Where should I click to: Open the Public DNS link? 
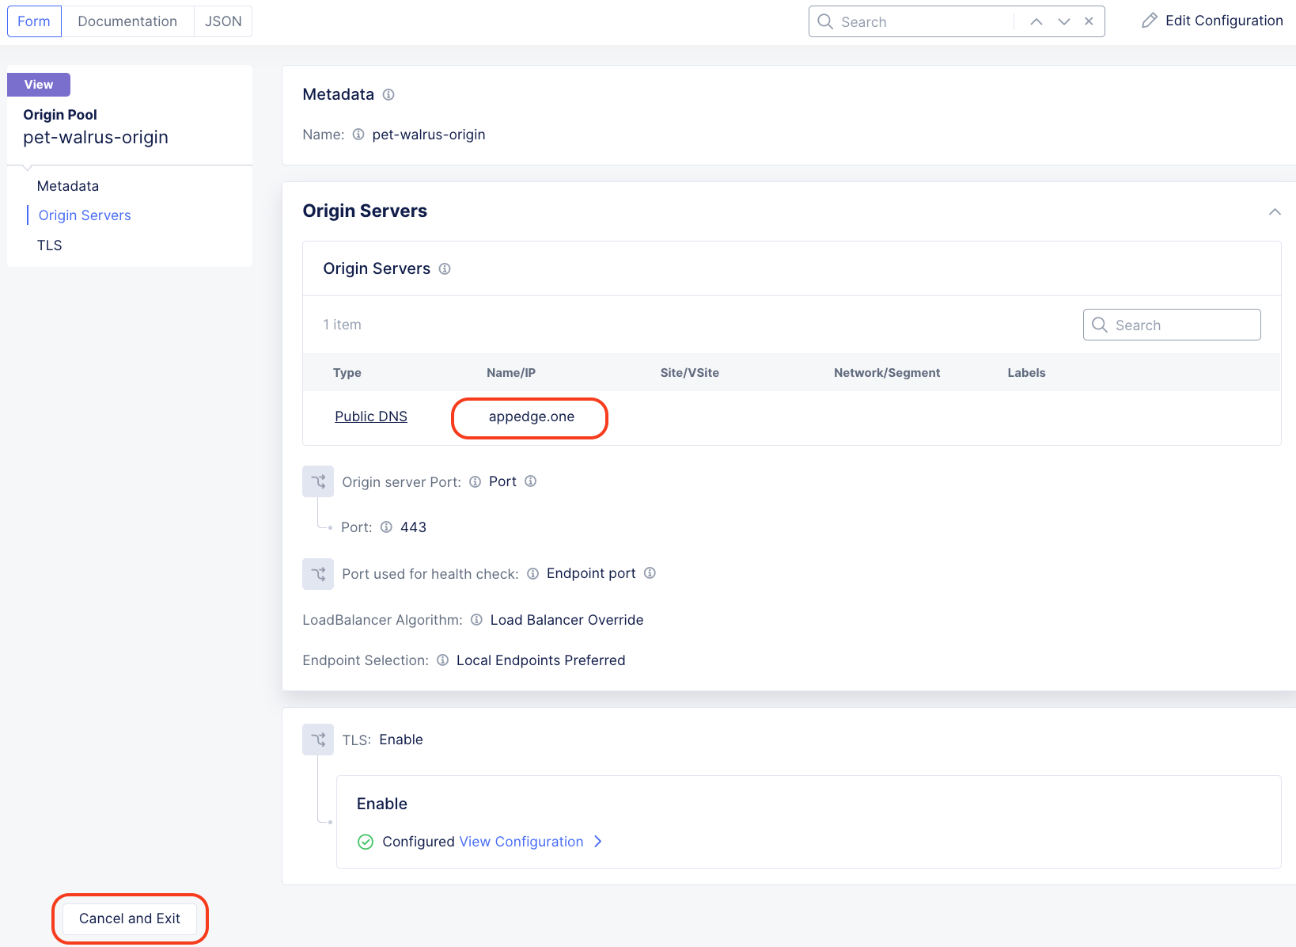[371, 416]
